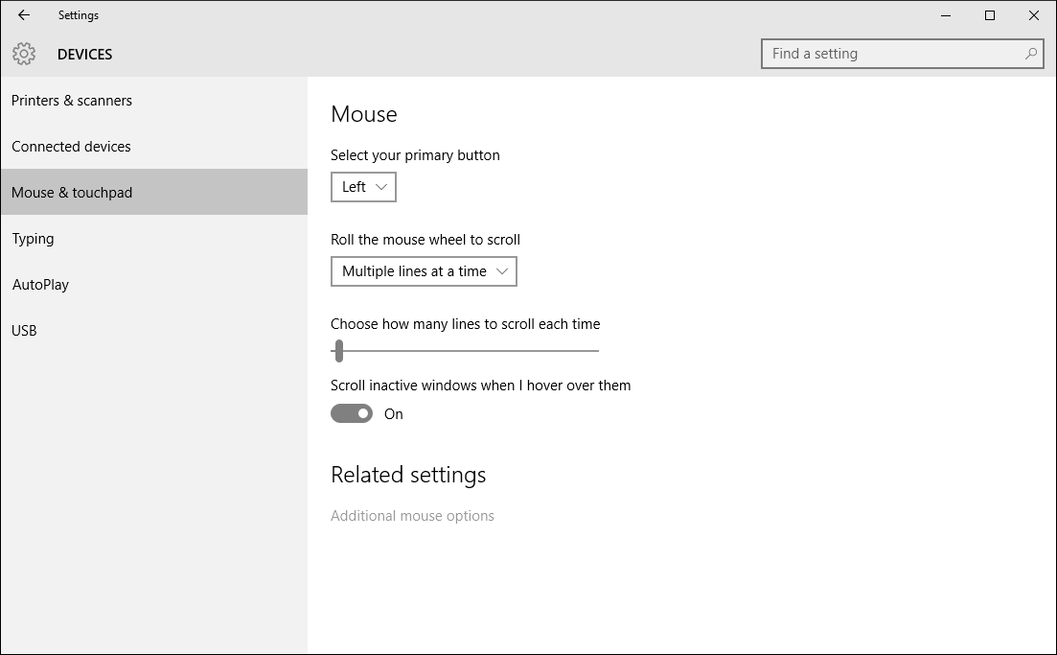Open Connected devices section
Viewport: 1057px width, 655px height.
[154, 147]
